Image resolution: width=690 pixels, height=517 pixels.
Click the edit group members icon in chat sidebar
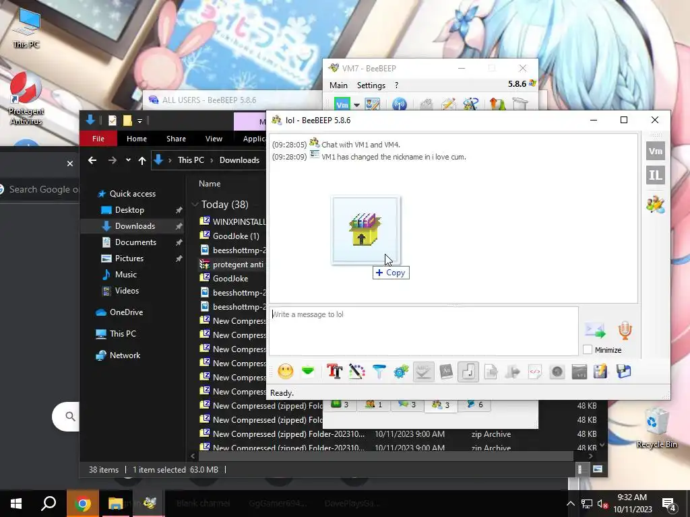[655, 205]
